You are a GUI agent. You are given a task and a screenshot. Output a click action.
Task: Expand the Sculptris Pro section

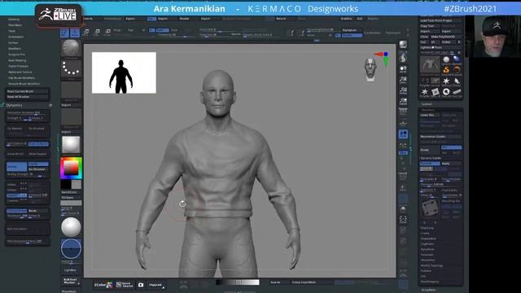tap(16, 55)
